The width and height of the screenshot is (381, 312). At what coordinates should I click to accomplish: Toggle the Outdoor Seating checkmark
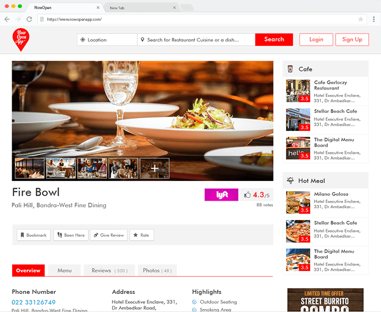point(195,302)
